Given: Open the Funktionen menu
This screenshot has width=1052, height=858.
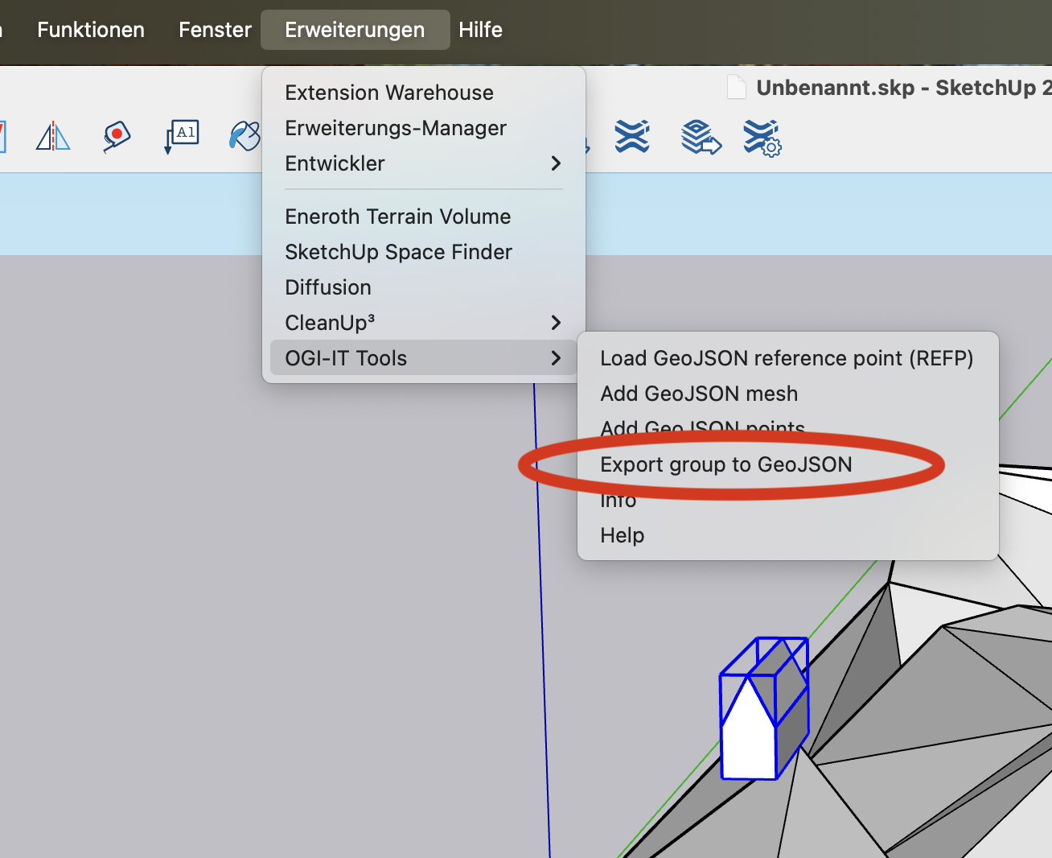Looking at the screenshot, I should pos(91,30).
